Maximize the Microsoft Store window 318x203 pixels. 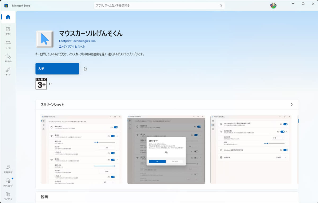point(303,3)
